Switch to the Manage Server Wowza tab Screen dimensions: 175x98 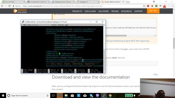[63, 2]
